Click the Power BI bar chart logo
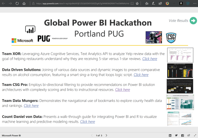This screenshot has height=138, width=198. (30, 29)
